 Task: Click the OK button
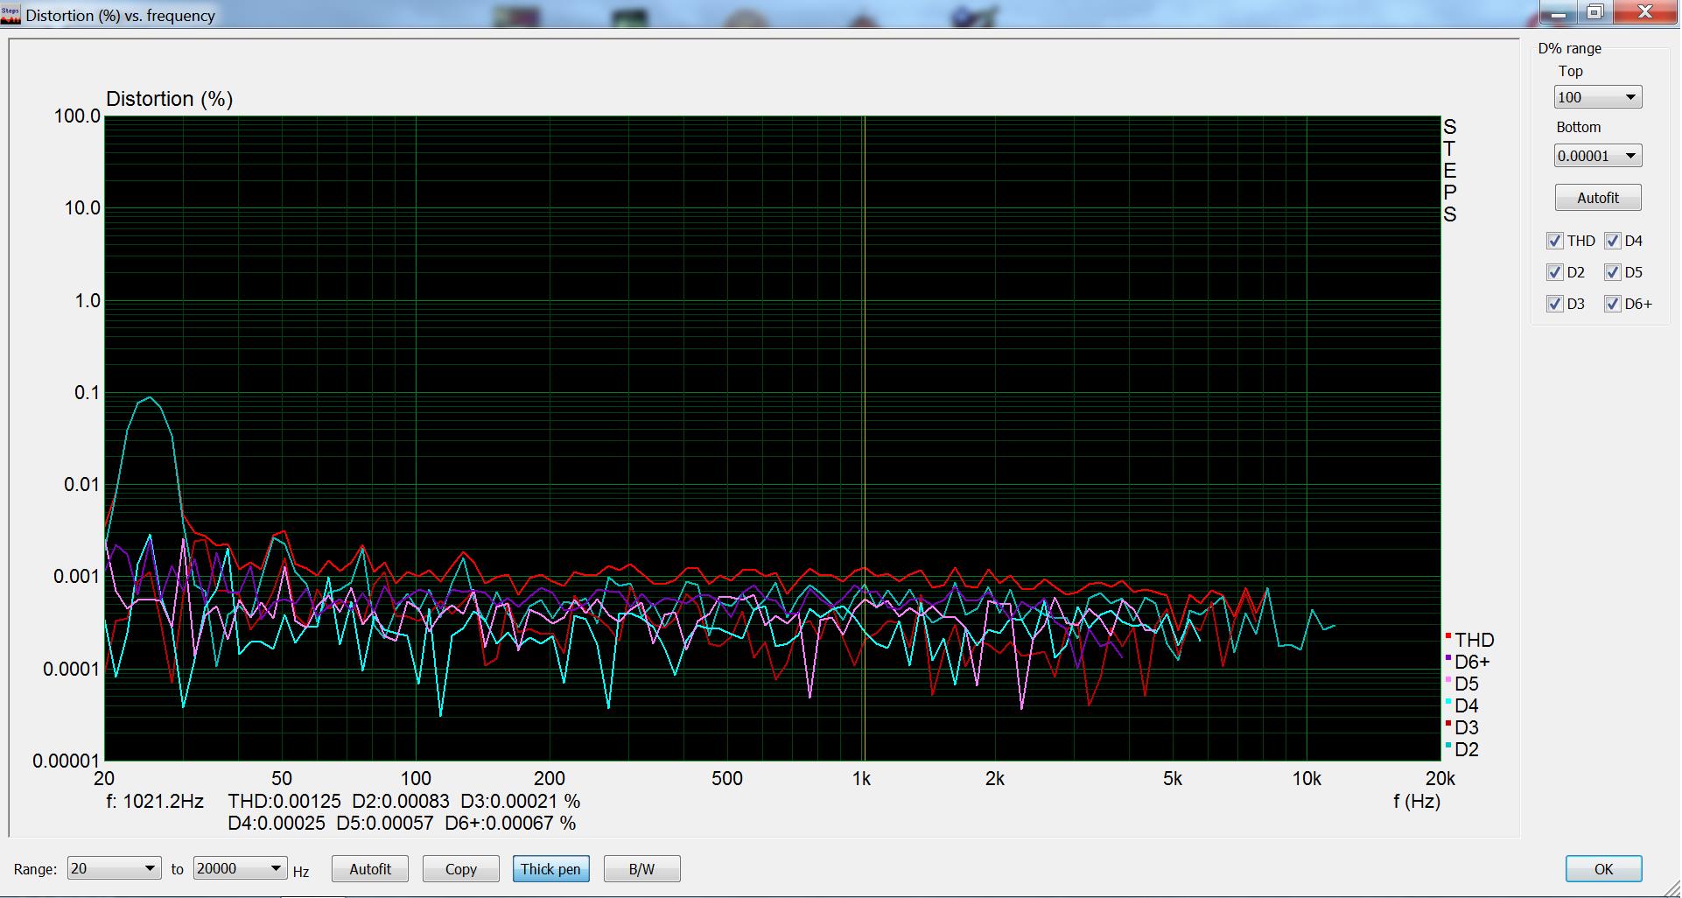pos(1603,869)
